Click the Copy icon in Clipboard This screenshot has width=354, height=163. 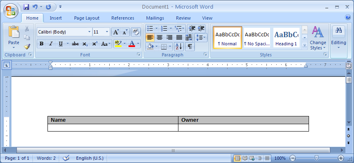27,38
